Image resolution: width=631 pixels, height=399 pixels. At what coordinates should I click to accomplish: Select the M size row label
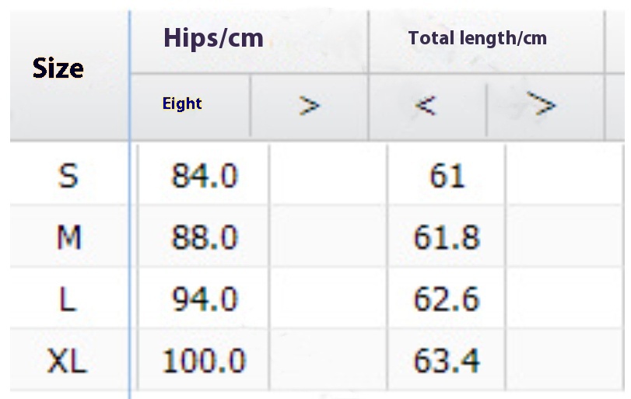pyautogui.click(x=68, y=237)
